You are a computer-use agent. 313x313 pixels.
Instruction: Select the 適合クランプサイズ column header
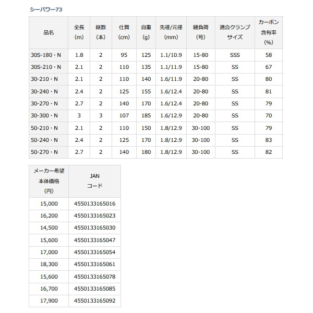click(x=235, y=32)
